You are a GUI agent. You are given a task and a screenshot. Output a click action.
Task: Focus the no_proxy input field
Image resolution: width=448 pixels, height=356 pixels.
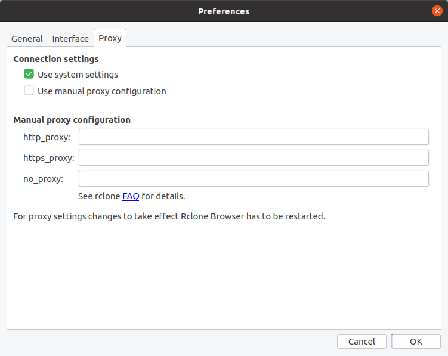(x=254, y=178)
